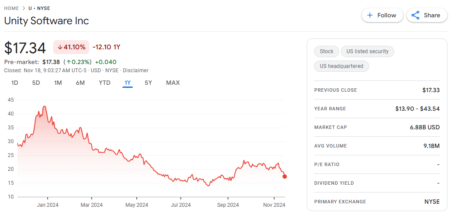Select the 1Y range tab
The height and width of the screenshot is (215, 453).
coord(127,83)
